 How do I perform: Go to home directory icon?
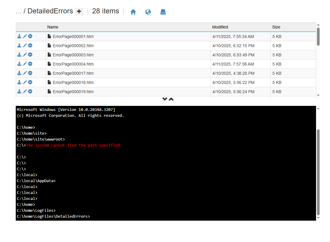point(133,12)
